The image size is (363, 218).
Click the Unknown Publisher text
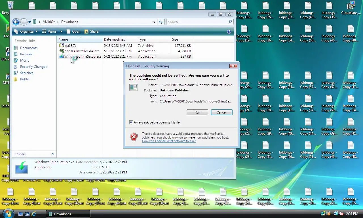[x=174, y=90]
